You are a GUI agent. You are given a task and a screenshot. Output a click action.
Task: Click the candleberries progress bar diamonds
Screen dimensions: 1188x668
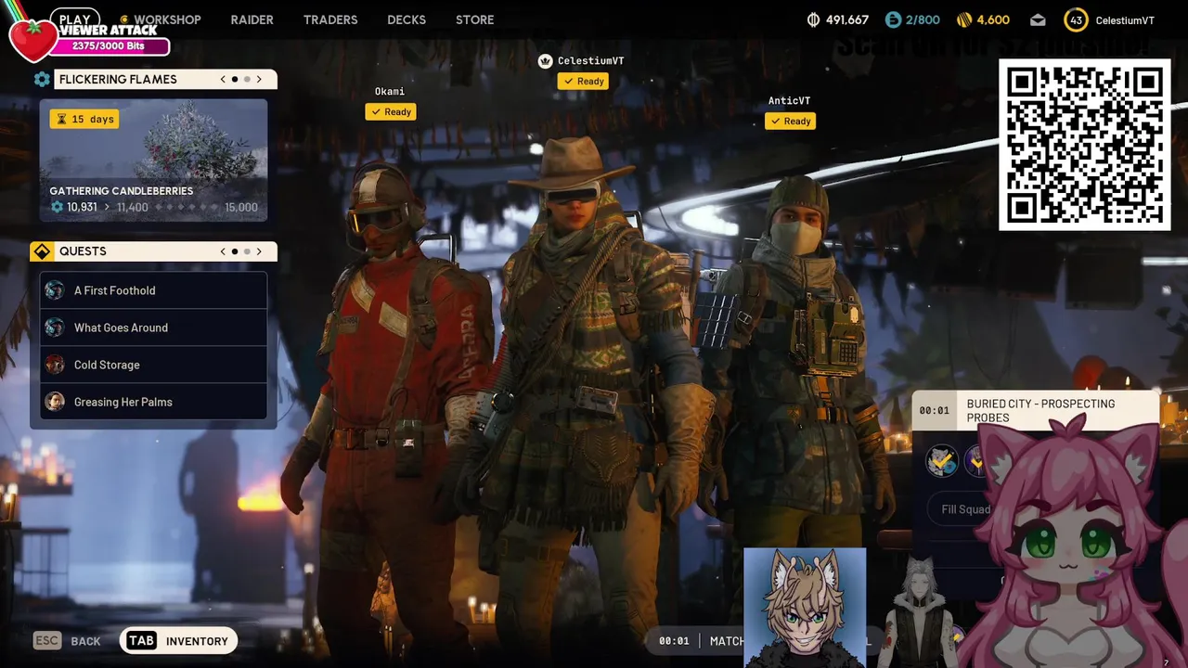pyautogui.click(x=187, y=207)
